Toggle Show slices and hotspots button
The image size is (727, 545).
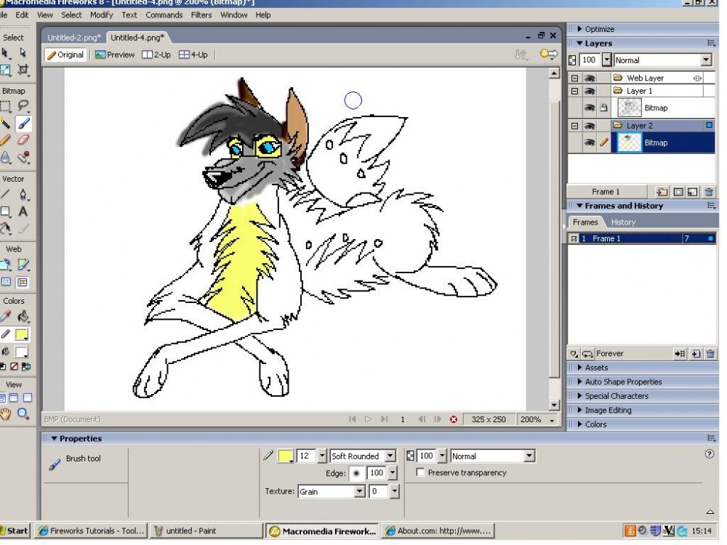(23, 282)
